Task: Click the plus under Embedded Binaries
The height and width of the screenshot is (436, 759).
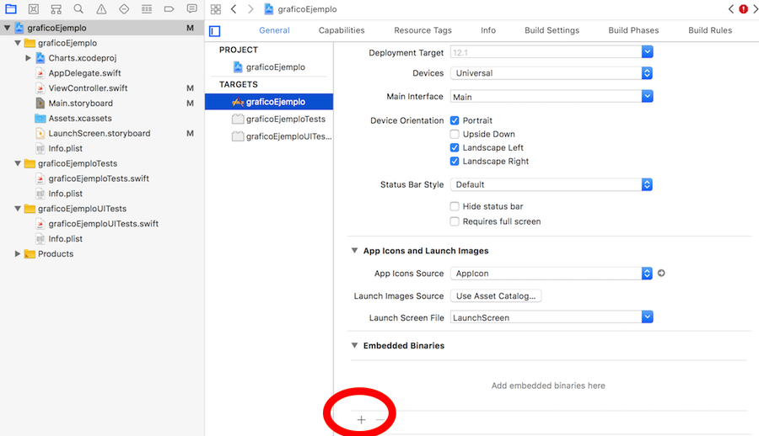Action: 361,419
